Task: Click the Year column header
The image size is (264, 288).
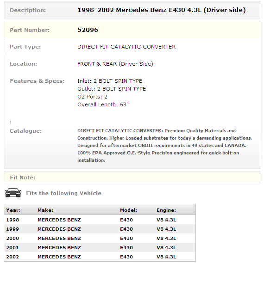Action: click(x=13, y=210)
